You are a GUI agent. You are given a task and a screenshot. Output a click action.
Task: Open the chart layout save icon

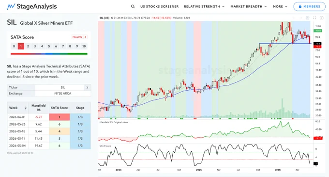click(x=308, y=18)
